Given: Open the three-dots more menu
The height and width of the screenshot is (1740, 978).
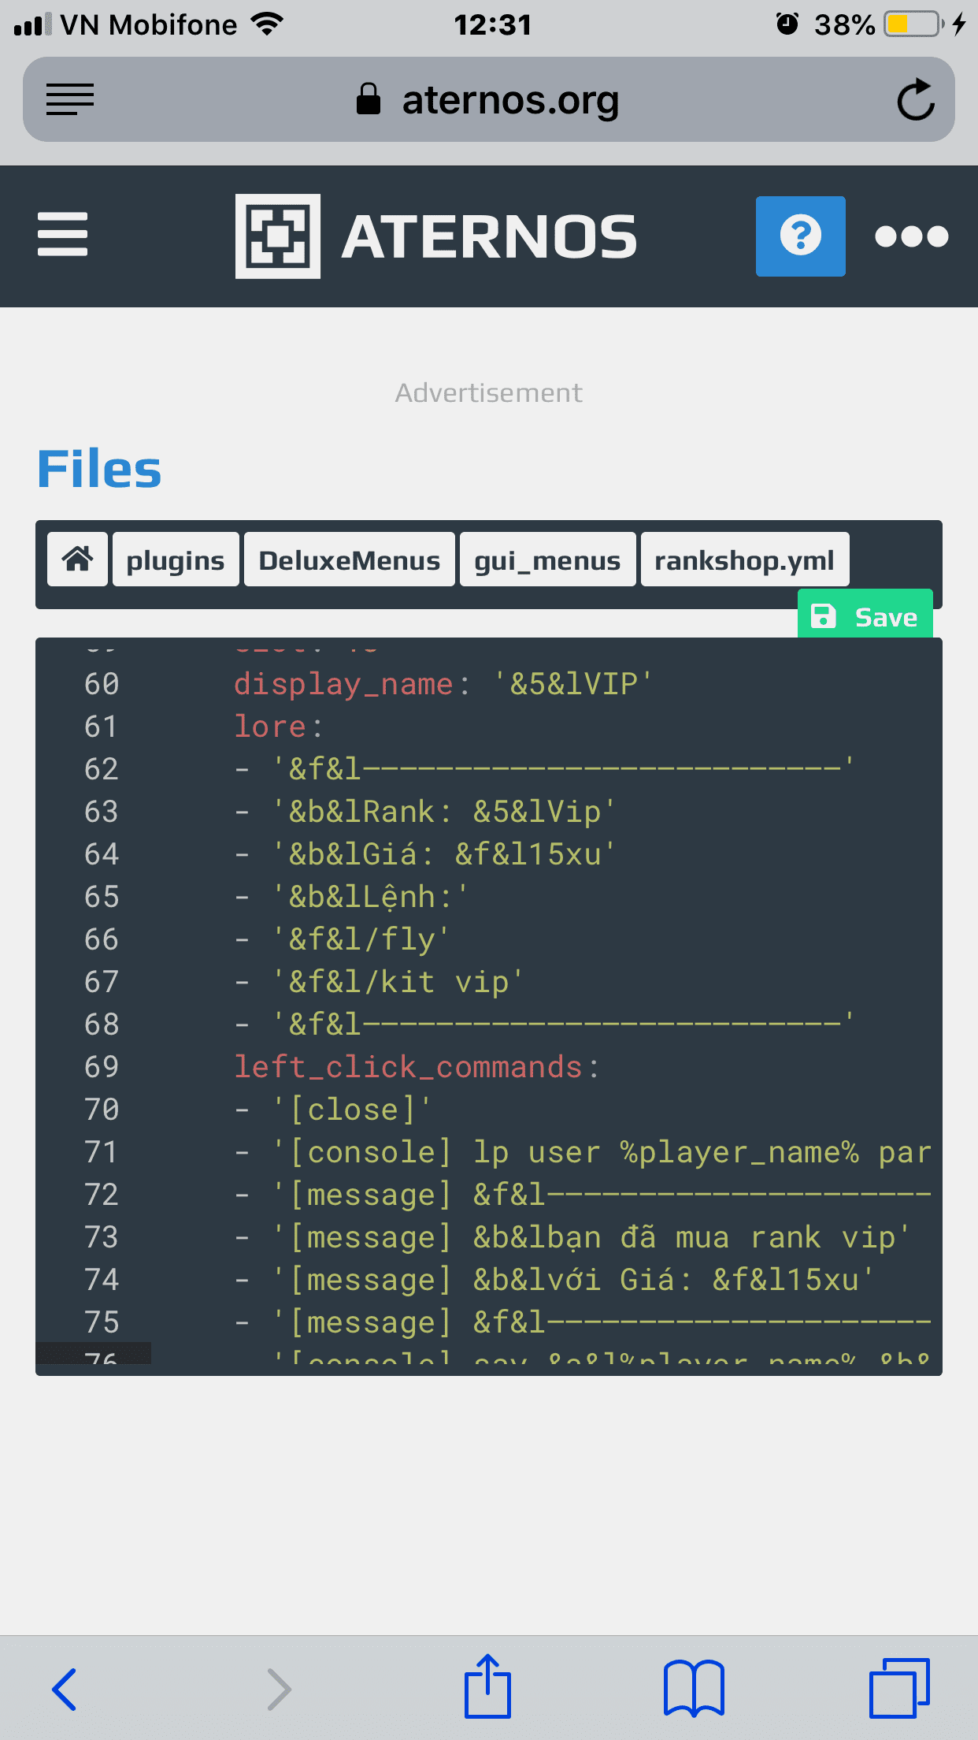Looking at the screenshot, I should (x=911, y=236).
